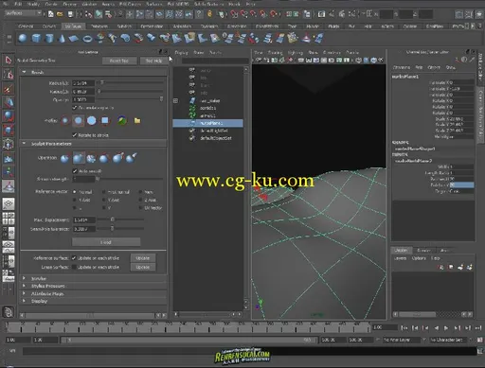
Task: Switch to the Render layer tab
Action: (423, 250)
